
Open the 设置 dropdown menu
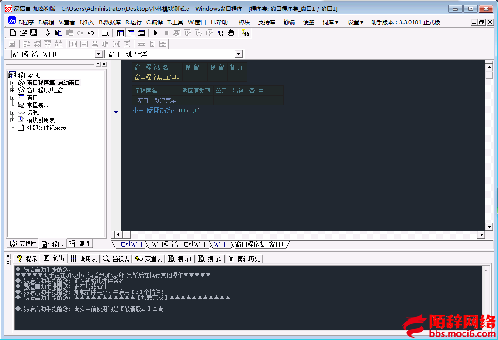[x=356, y=22]
